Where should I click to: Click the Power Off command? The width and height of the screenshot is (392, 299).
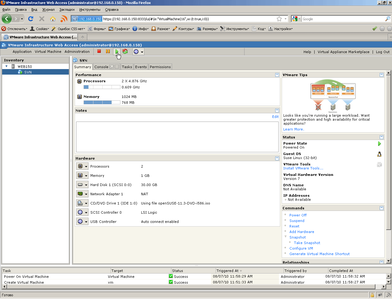click(x=298, y=215)
